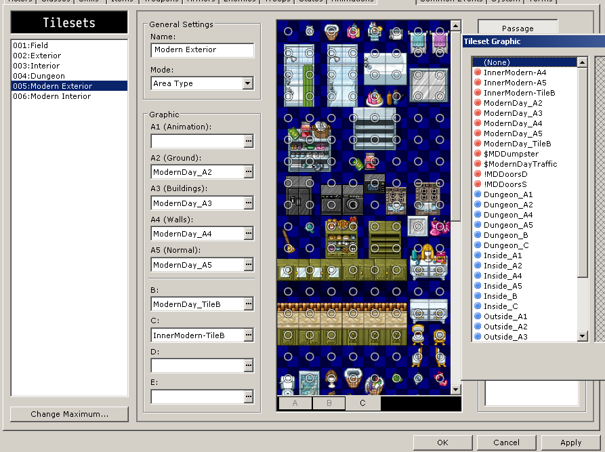Choose Inside_A2 in graphic list

[525, 266]
